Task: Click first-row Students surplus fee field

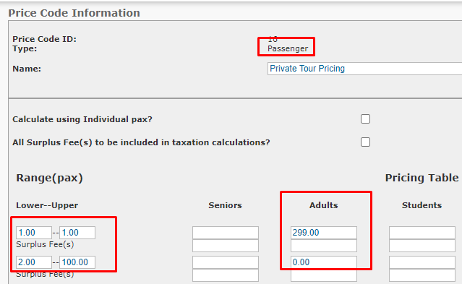Action: pos(422,246)
